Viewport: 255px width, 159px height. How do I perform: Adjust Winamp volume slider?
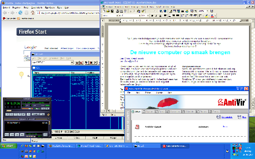tap(27, 108)
